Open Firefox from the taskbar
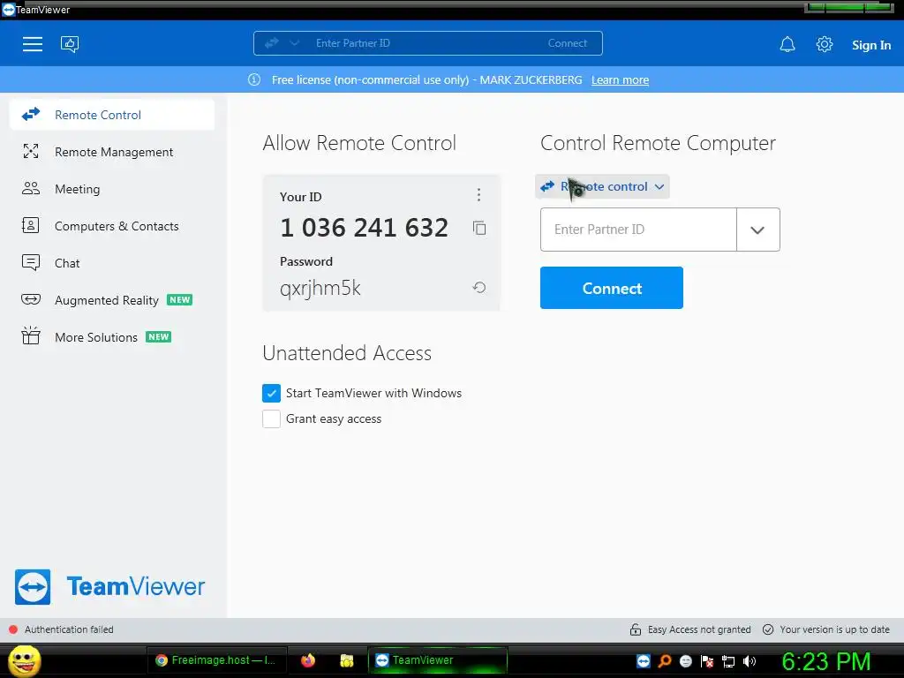904x678 pixels. (308, 660)
